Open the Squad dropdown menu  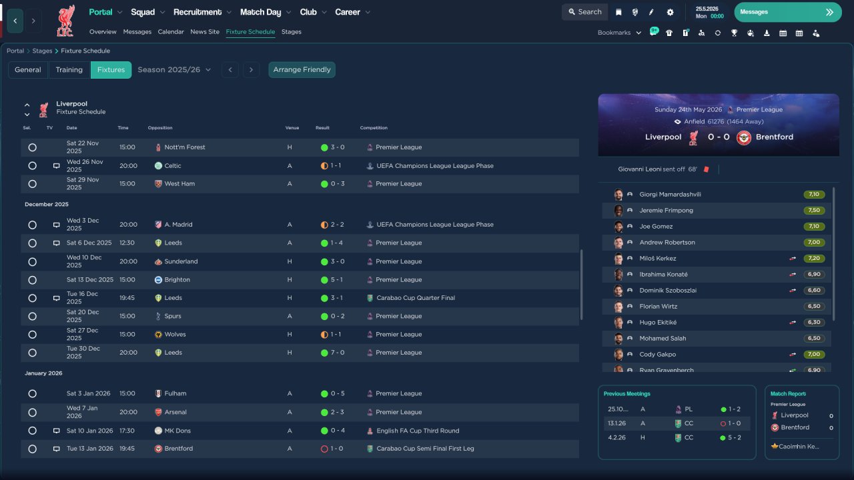click(x=148, y=12)
